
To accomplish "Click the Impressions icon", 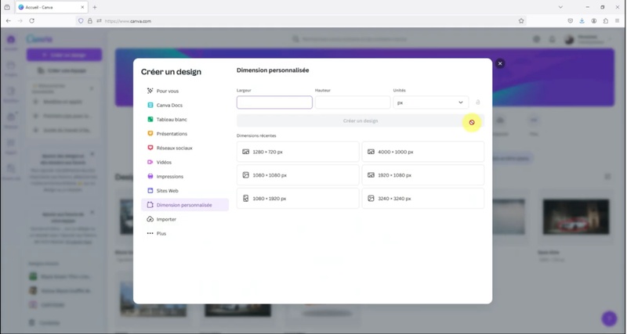I will (150, 177).
